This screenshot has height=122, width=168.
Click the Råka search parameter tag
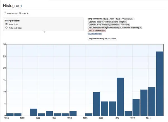105,19
